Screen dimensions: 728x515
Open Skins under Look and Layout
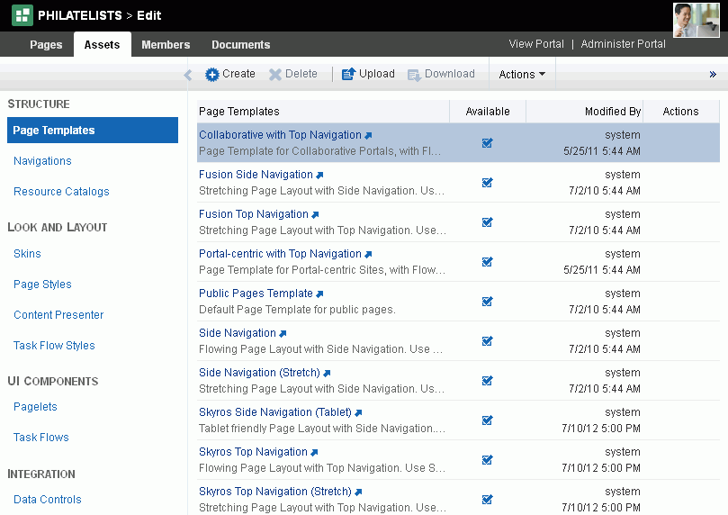point(27,254)
